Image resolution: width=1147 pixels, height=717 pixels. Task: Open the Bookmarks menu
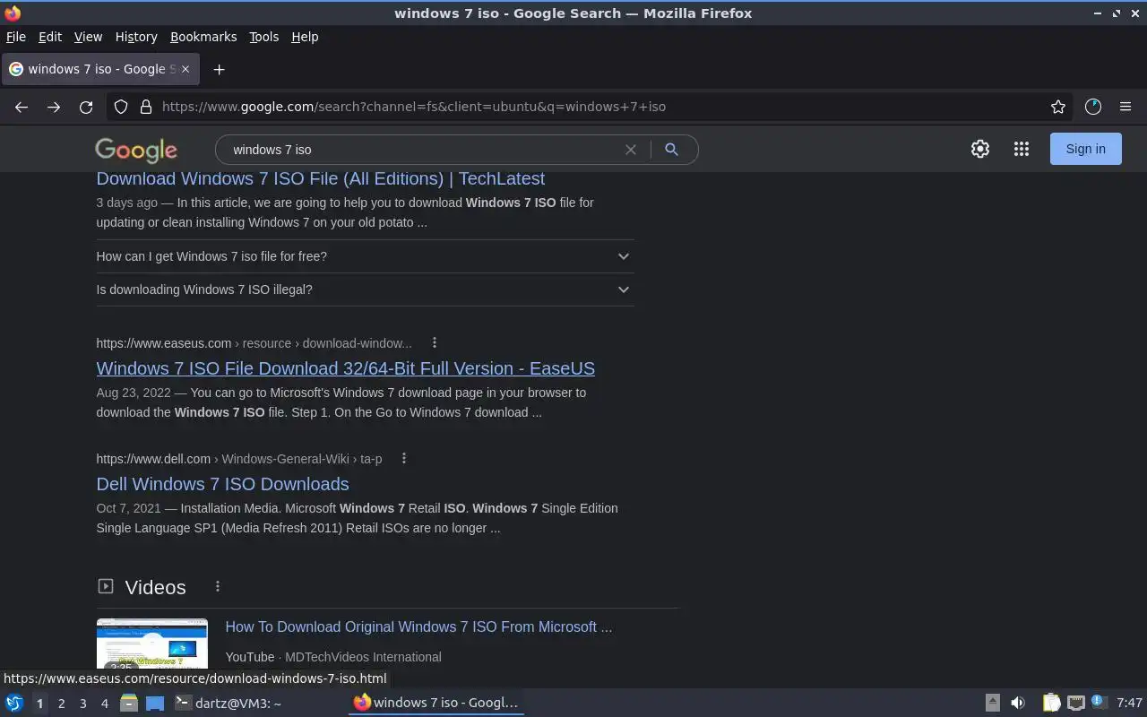click(x=203, y=37)
